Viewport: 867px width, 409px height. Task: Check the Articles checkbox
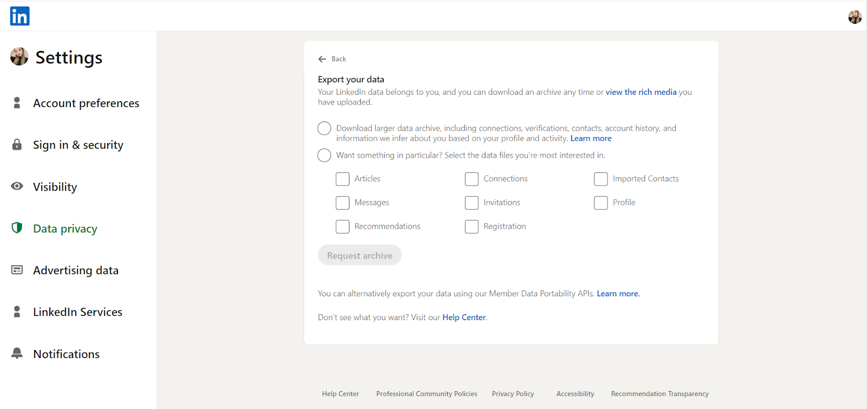click(x=342, y=179)
